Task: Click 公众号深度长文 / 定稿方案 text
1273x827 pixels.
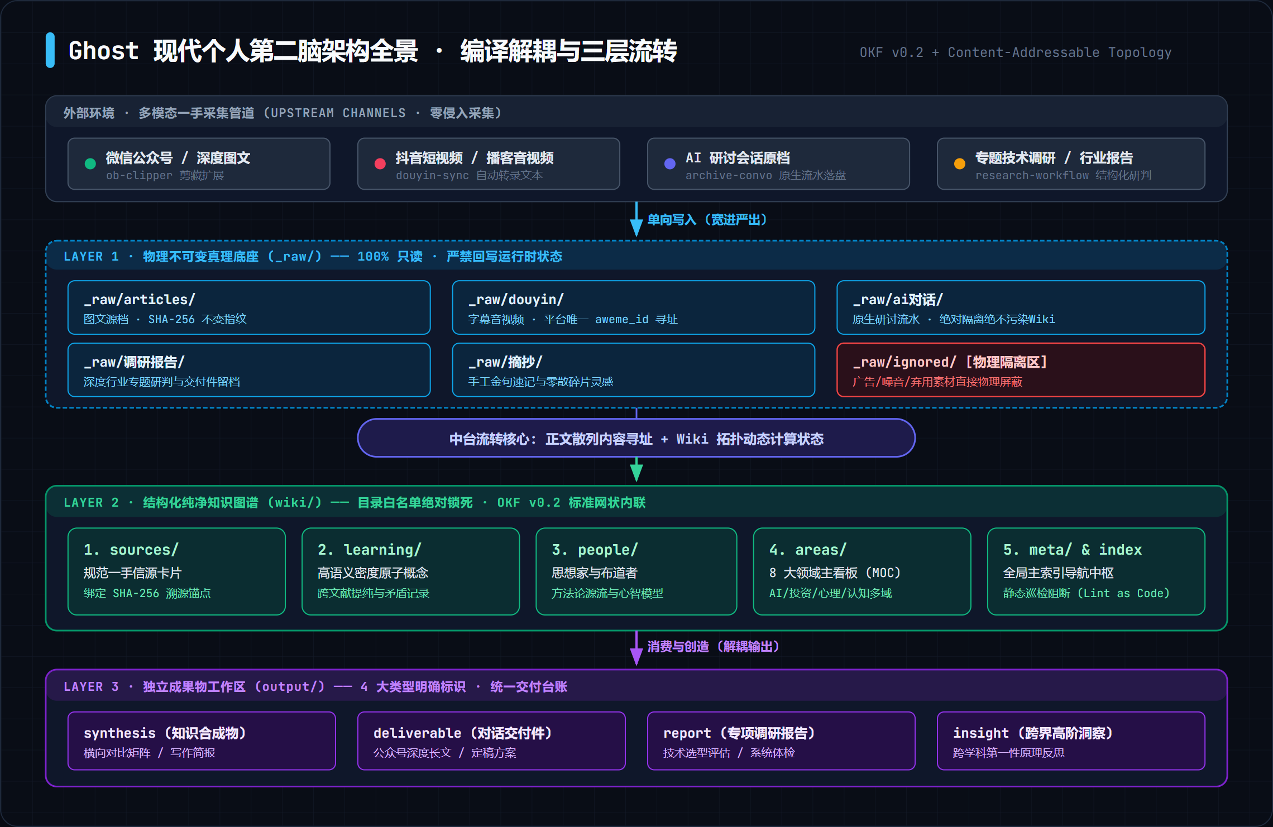Action: tap(445, 753)
